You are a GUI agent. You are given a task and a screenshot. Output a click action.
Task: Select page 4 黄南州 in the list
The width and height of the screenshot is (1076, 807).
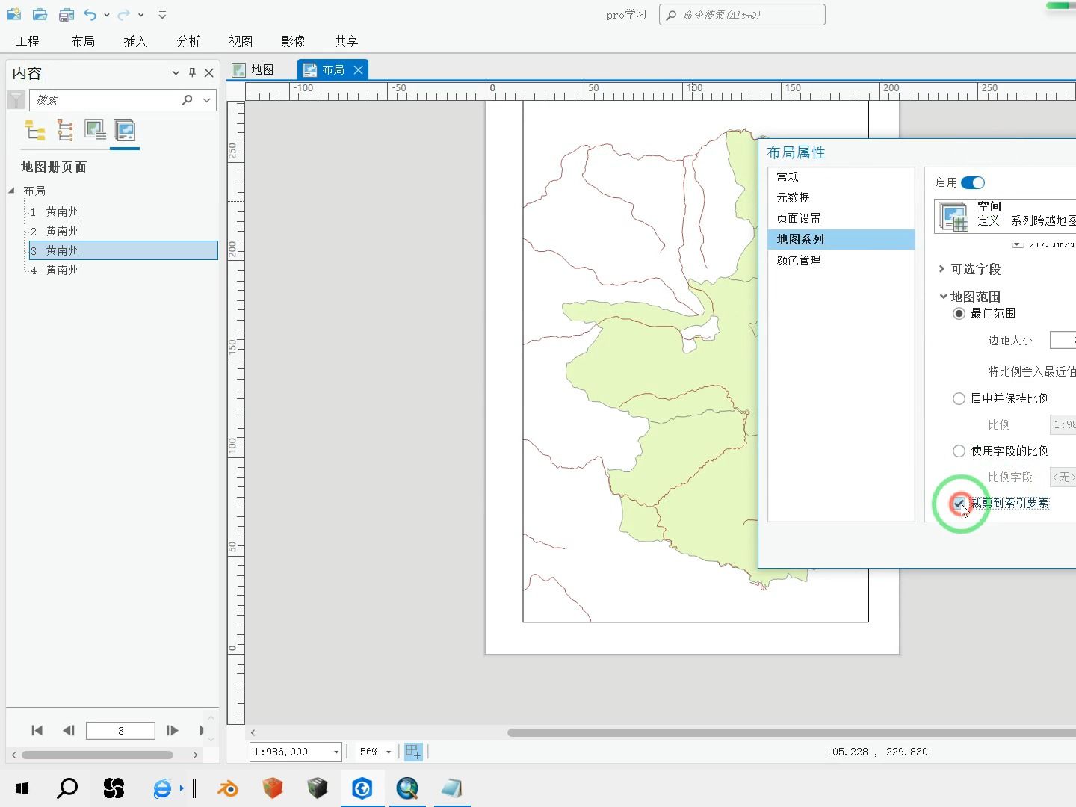123,270
